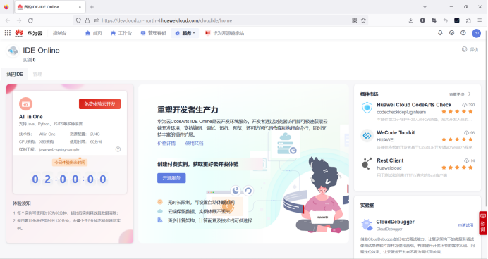
Task: Open the Rest Client plugin icon
Action: [367, 164]
